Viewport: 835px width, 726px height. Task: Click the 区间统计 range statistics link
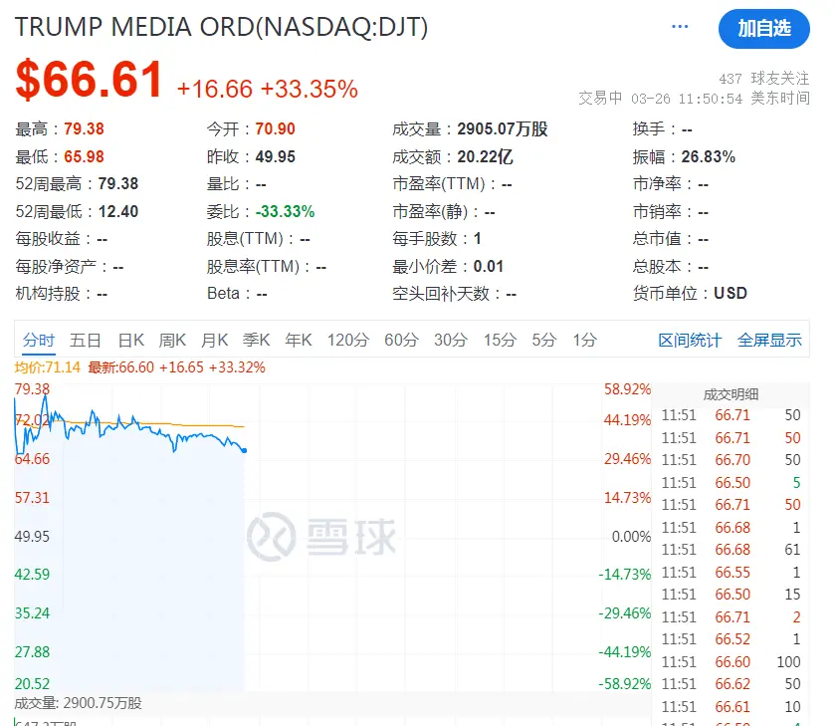[690, 341]
